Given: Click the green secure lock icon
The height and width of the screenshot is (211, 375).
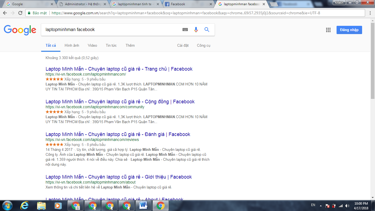Looking at the screenshot, I should click(29, 13).
